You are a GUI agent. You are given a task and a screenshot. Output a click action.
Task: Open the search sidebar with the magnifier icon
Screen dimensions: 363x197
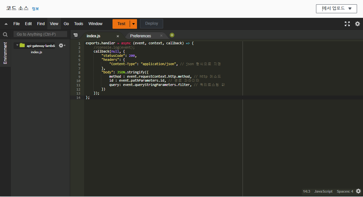point(5,34)
